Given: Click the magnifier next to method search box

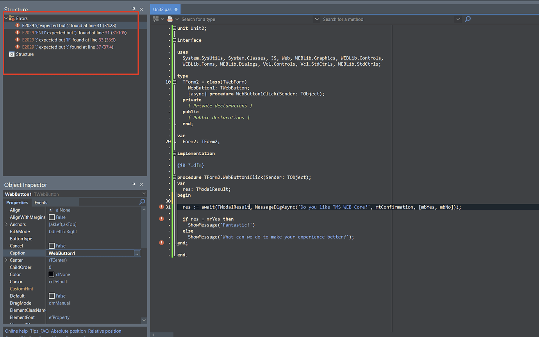Looking at the screenshot, I should pos(468,19).
